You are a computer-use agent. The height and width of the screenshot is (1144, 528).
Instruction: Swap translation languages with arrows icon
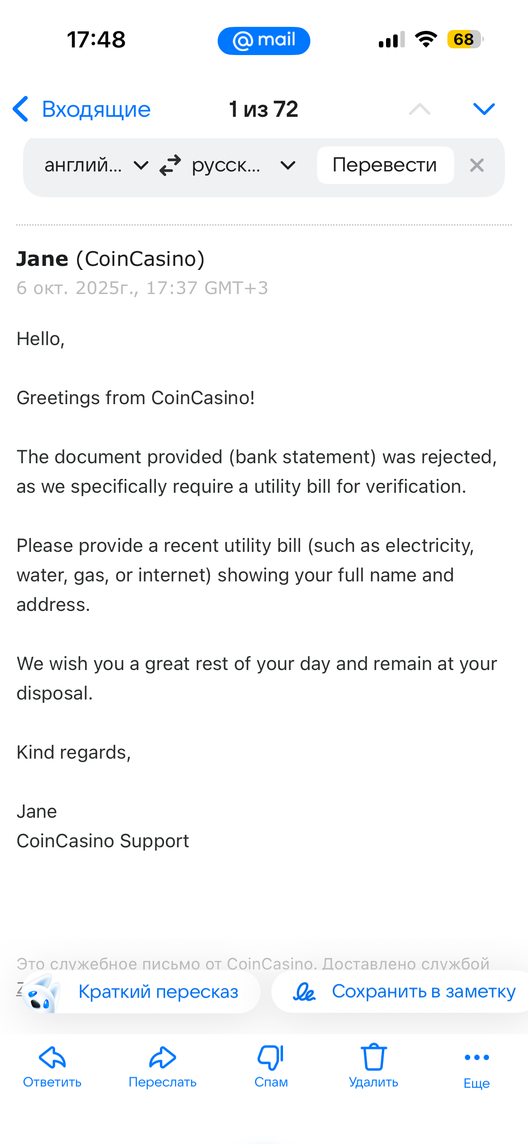coord(171,166)
